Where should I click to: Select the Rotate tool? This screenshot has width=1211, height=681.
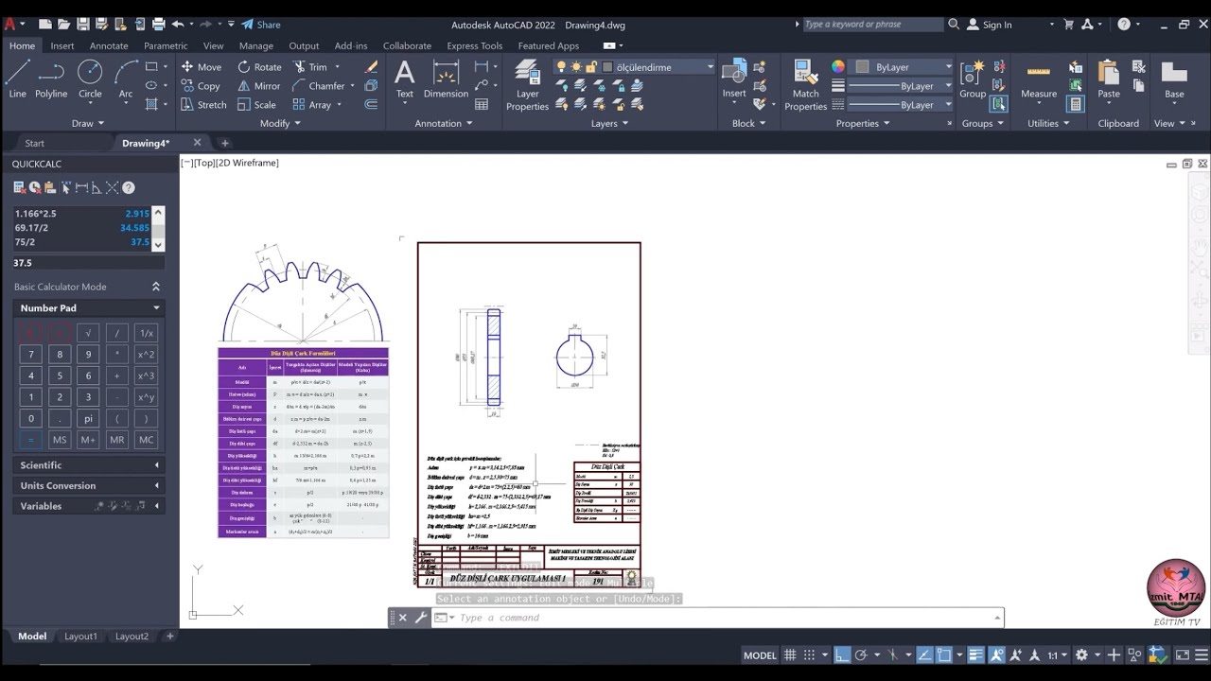coord(259,67)
